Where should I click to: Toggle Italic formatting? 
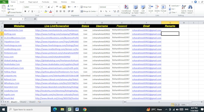(x=28, y=11)
